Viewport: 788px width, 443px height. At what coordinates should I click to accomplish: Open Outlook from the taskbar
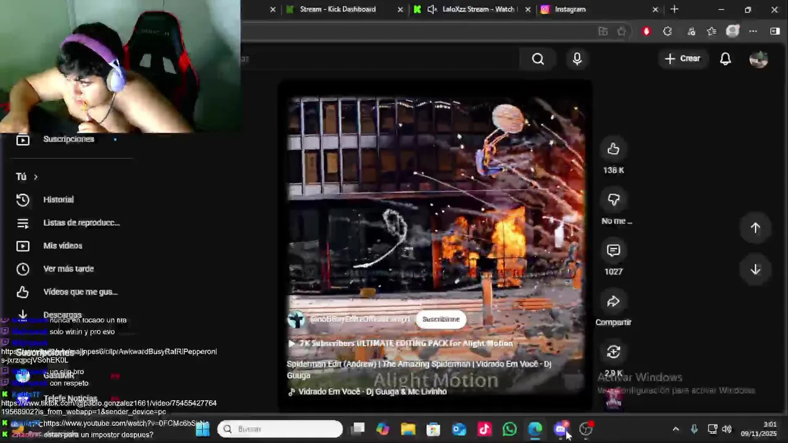click(x=459, y=429)
